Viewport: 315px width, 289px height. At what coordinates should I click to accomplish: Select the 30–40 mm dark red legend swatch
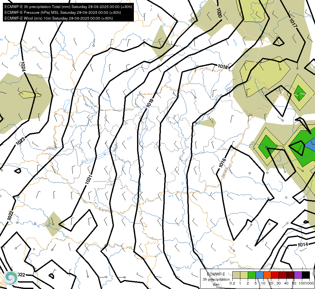283,275
